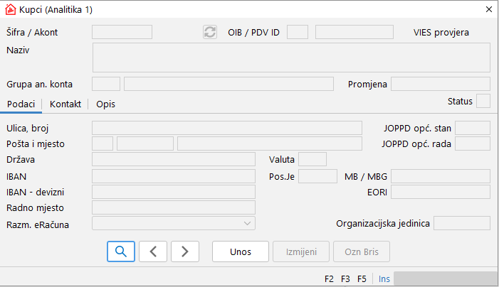Focus the Valuta field
Image resolution: width=499 pixels, height=287 pixels.
(x=312, y=159)
